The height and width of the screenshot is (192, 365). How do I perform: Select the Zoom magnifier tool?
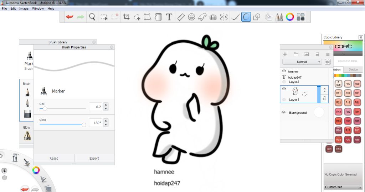(92, 17)
